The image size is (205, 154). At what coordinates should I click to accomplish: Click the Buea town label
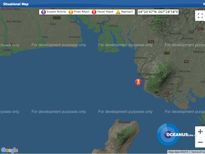coord(170,84)
